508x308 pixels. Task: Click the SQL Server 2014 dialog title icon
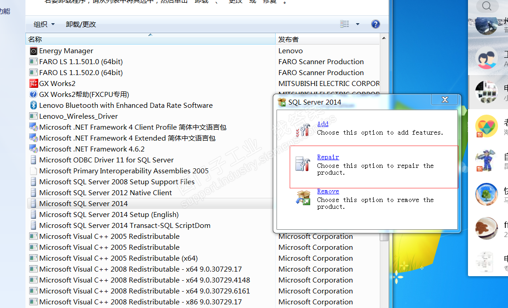coord(282,102)
